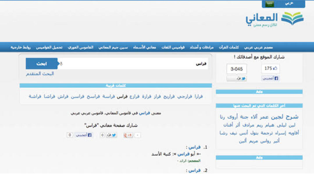Click the thumbs-up 175 likes counter
This screenshot has width=314, height=174.
pyautogui.click(x=271, y=68)
